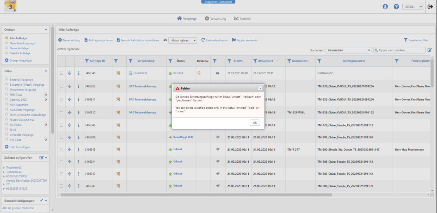Image resolution: width=437 pixels, height=213 pixels.
Task: Open the DE (DE) language dropdown
Action: pos(412,7)
